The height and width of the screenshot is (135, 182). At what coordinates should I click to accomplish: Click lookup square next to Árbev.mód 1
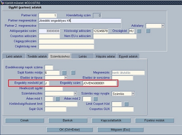point(58,99)
